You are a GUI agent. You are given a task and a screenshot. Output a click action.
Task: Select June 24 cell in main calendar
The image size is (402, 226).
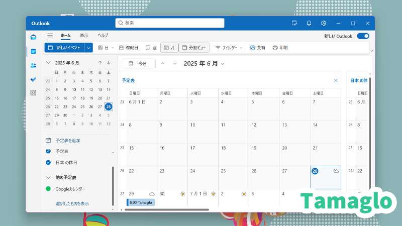pyautogui.click(x=203, y=178)
